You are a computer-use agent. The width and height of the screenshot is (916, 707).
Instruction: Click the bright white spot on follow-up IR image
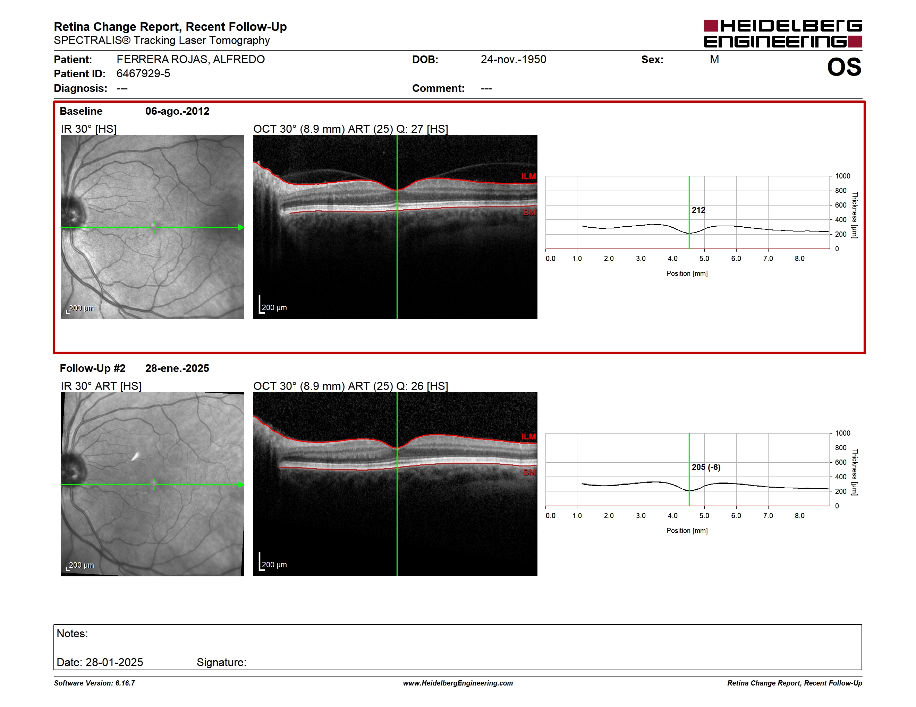click(x=135, y=456)
